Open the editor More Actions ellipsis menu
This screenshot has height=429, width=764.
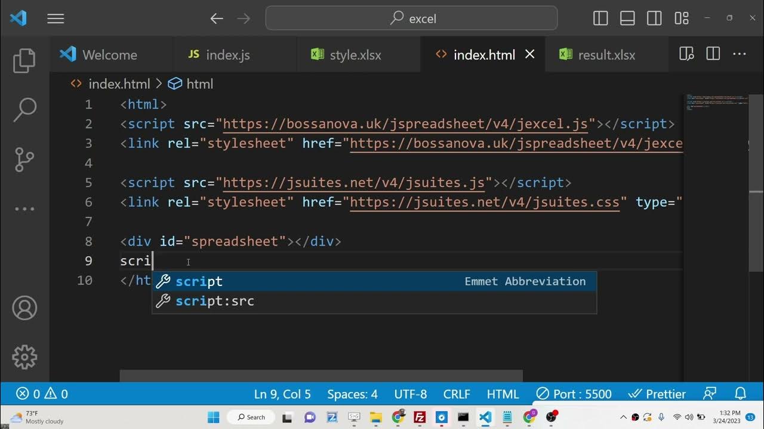click(740, 54)
